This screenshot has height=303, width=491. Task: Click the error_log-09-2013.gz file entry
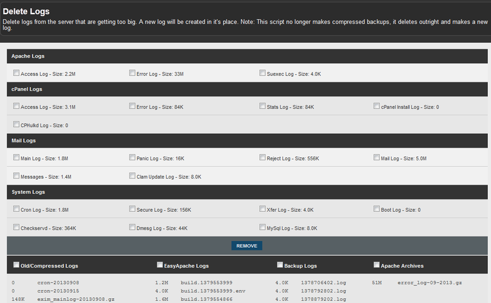point(430,283)
